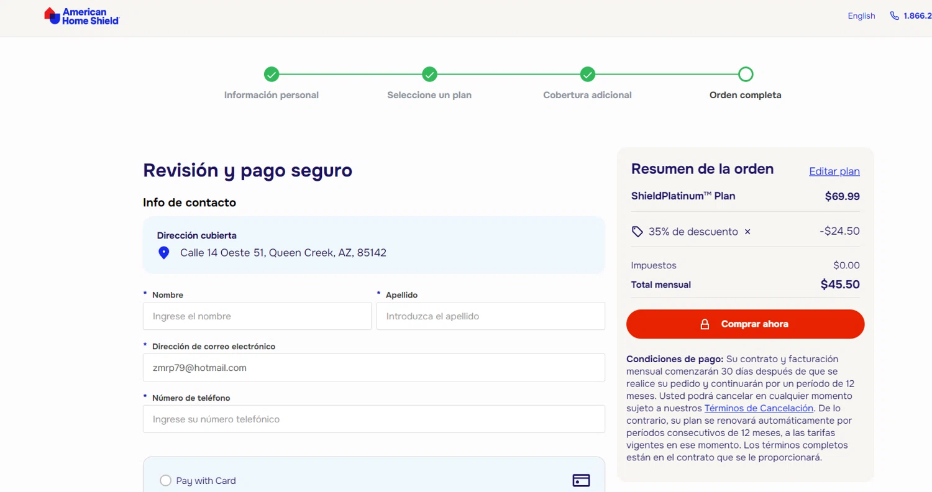Click the phone icon in header
Image resolution: width=932 pixels, height=492 pixels.
click(894, 16)
